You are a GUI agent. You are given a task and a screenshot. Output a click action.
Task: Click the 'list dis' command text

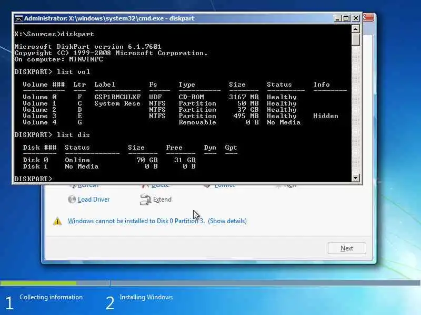point(73,135)
